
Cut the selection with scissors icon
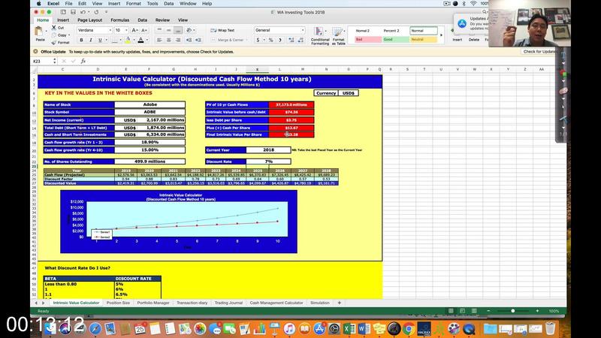[54, 28]
